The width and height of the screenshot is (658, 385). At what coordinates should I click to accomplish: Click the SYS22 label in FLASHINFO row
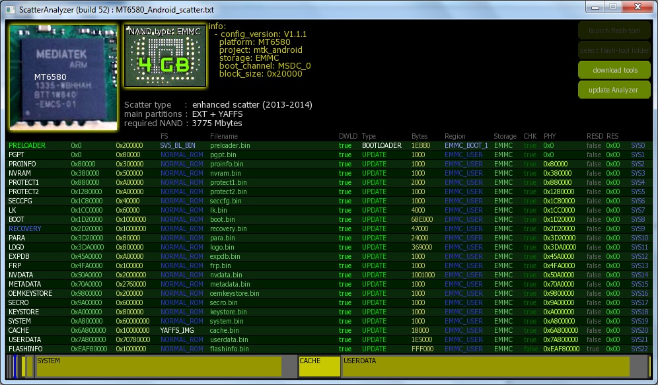638,349
